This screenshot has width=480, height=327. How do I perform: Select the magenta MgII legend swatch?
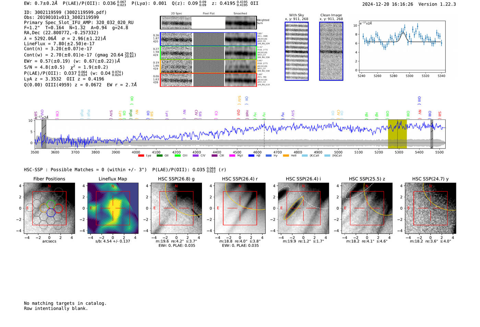click(232, 156)
